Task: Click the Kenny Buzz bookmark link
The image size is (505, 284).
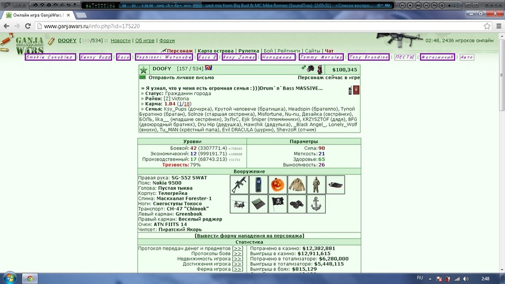Action: 96,57
